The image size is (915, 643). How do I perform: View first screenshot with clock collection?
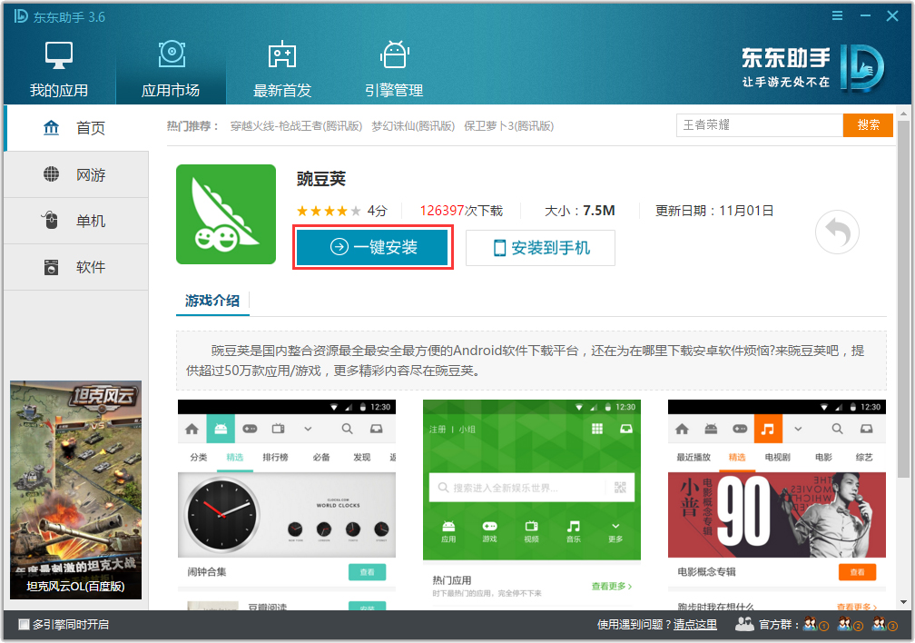click(x=287, y=505)
